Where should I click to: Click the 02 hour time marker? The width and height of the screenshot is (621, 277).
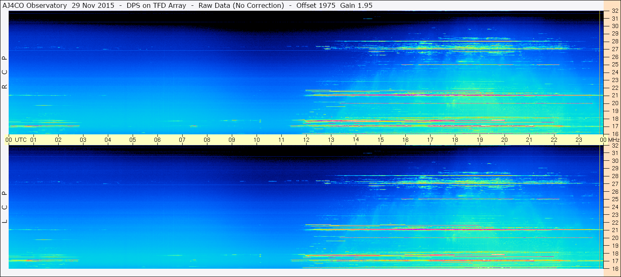(58, 140)
